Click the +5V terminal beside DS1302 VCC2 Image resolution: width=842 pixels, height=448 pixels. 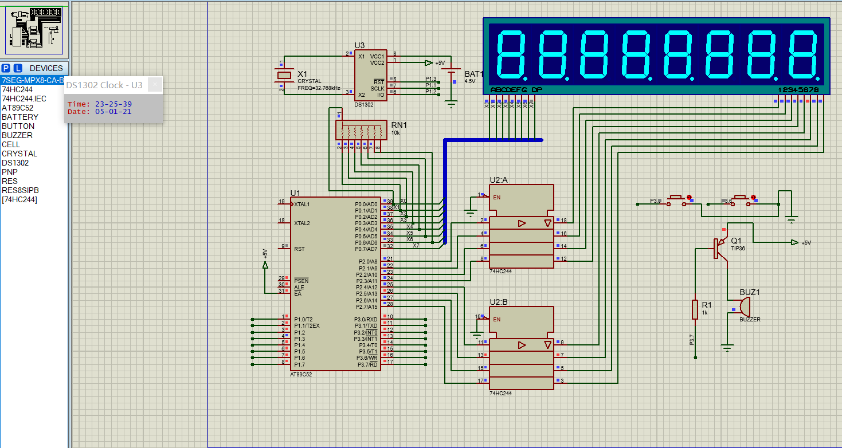tap(429, 62)
